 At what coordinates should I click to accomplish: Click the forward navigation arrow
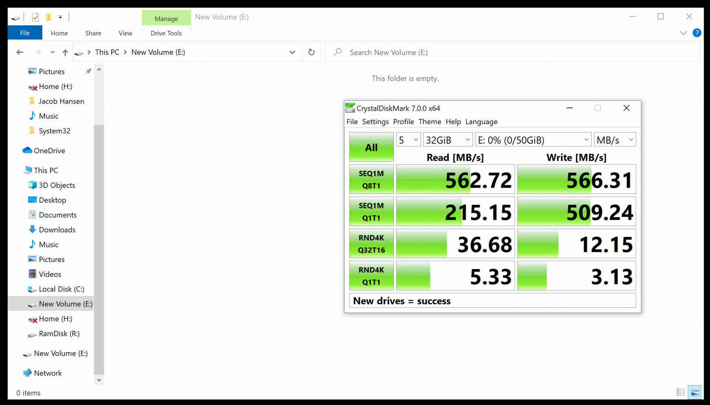(37, 52)
